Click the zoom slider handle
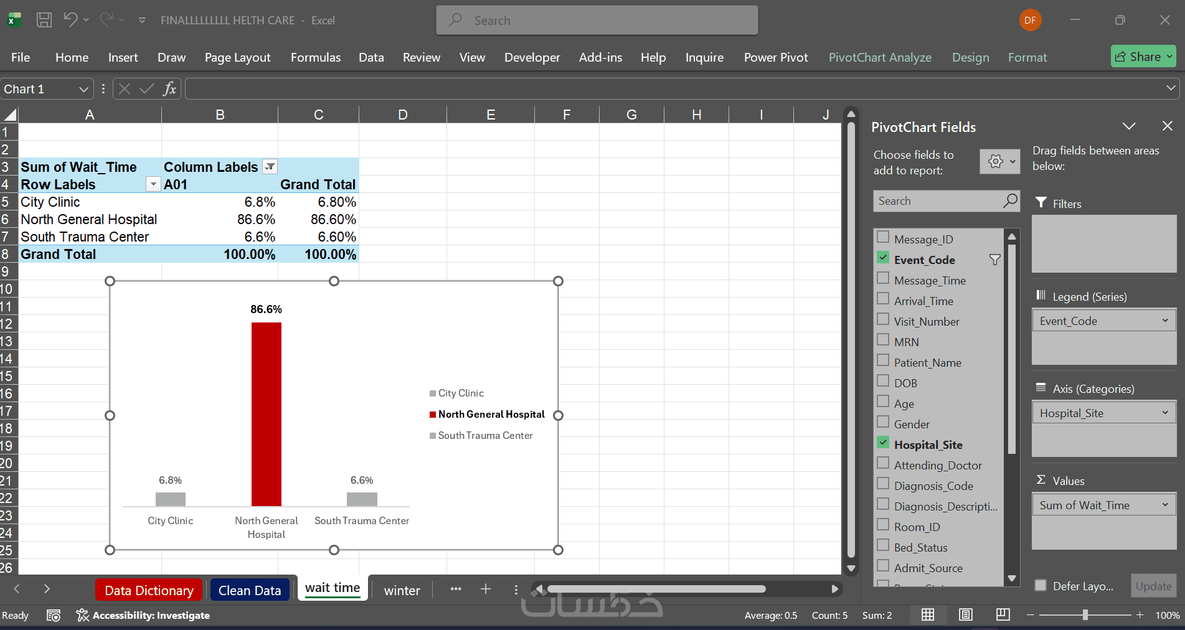Image resolution: width=1185 pixels, height=630 pixels. [1085, 615]
